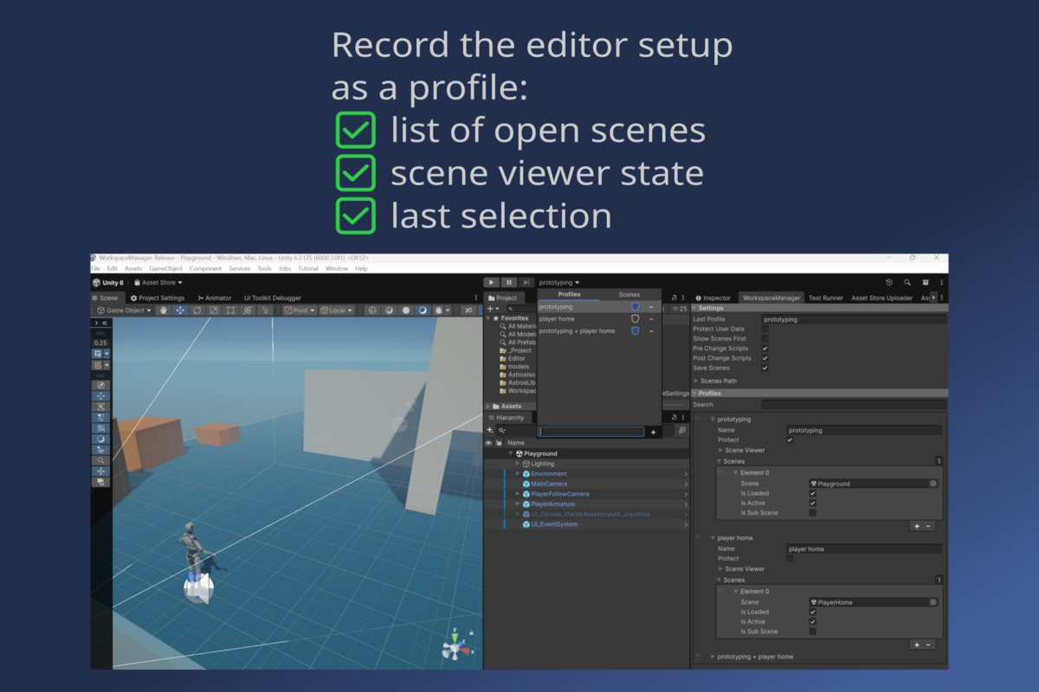Image resolution: width=1039 pixels, height=692 pixels.
Task: Click the shield icon for prototyping profile
Action: (635, 306)
